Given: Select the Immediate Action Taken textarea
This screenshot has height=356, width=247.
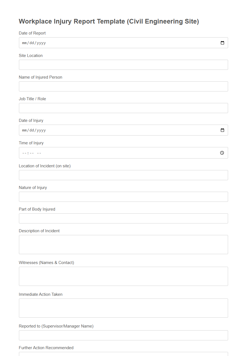Looking at the screenshot, I should 123,308.
